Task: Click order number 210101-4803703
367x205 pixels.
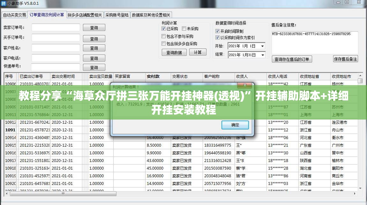Action: (34, 84)
